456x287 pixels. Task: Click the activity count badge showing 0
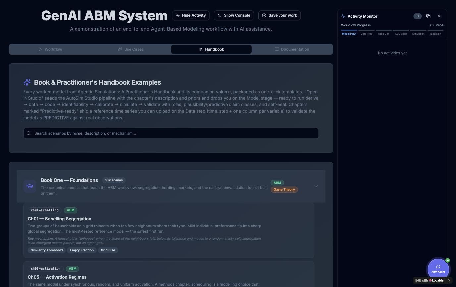pos(417,16)
